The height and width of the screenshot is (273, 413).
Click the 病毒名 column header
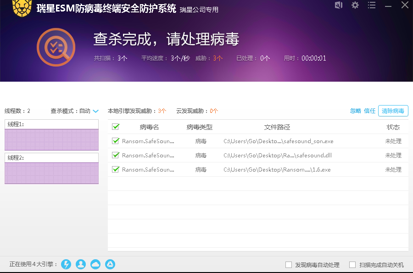pyautogui.click(x=149, y=127)
